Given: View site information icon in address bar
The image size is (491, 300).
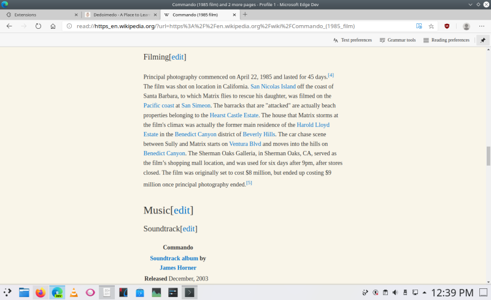Looking at the screenshot, I should tap(69, 26).
